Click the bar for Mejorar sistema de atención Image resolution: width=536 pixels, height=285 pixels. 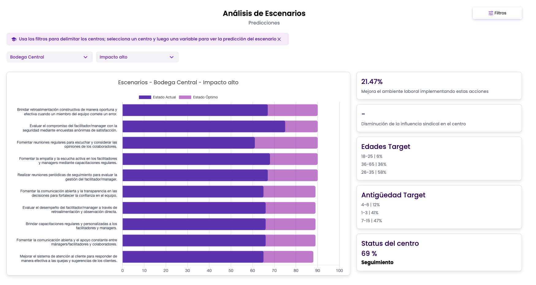tap(193, 257)
